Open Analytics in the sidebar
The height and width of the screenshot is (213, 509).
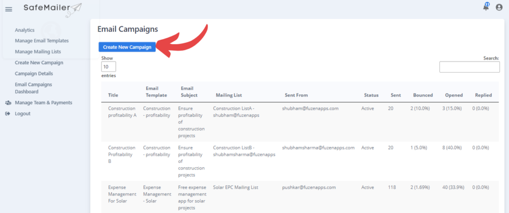click(x=25, y=30)
